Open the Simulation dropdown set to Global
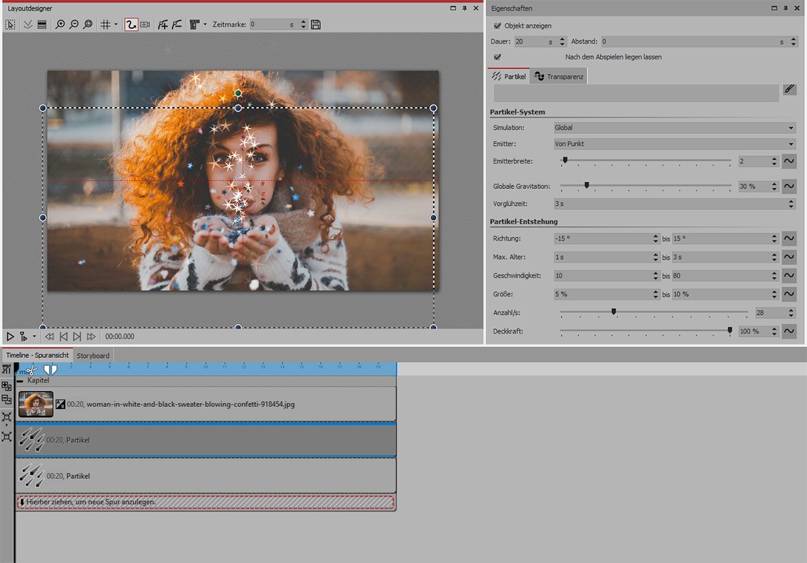This screenshot has width=807, height=563. click(674, 128)
